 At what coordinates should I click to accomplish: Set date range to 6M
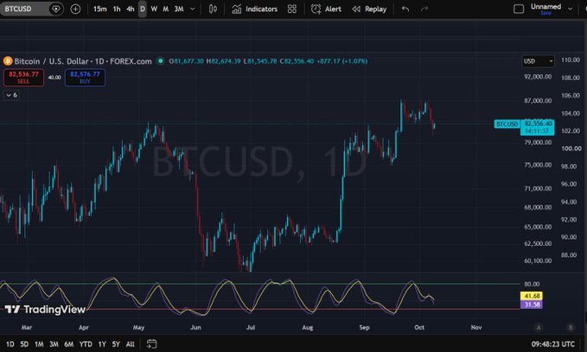click(x=69, y=344)
